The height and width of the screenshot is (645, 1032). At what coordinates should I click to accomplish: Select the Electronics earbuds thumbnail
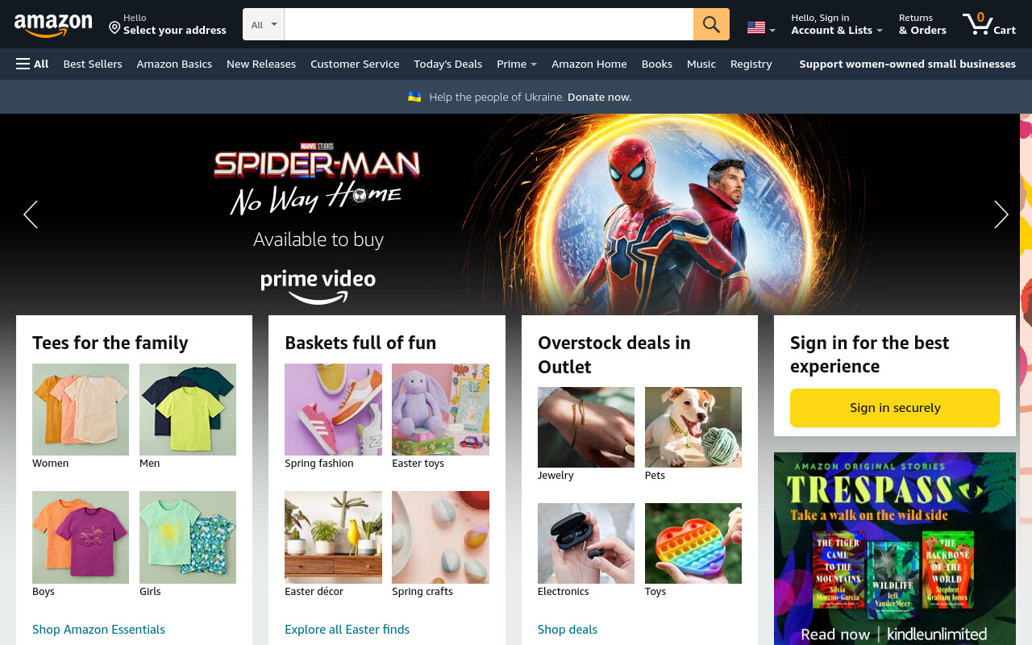click(586, 543)
